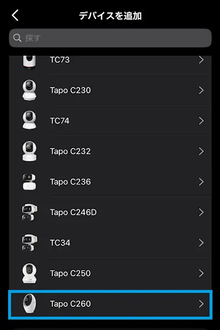The image size is (220, 330).
Task: Choose the TC34 device label
Action: pos(60,243)
